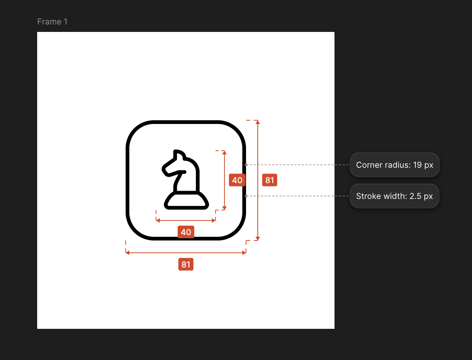The image size is (472, 360).
Task: Click the vertical 81 measurement label
Action: pos(269,180)
